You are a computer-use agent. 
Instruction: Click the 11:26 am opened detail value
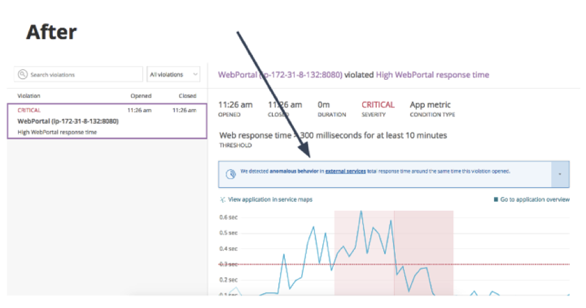pos(236,105)
